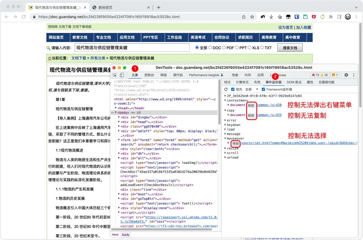The height and width of the screenshot is (240, 363).
Task: Toggle the DevTools device toolbar icon
Action: [122, 75]
